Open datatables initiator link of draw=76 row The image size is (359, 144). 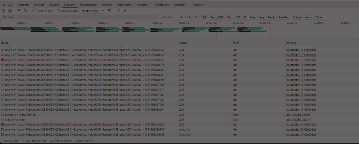click(x=301, y=134)
